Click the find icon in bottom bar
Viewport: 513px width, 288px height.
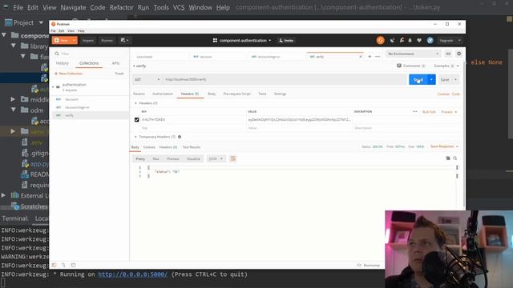click(x=63, y=265)
